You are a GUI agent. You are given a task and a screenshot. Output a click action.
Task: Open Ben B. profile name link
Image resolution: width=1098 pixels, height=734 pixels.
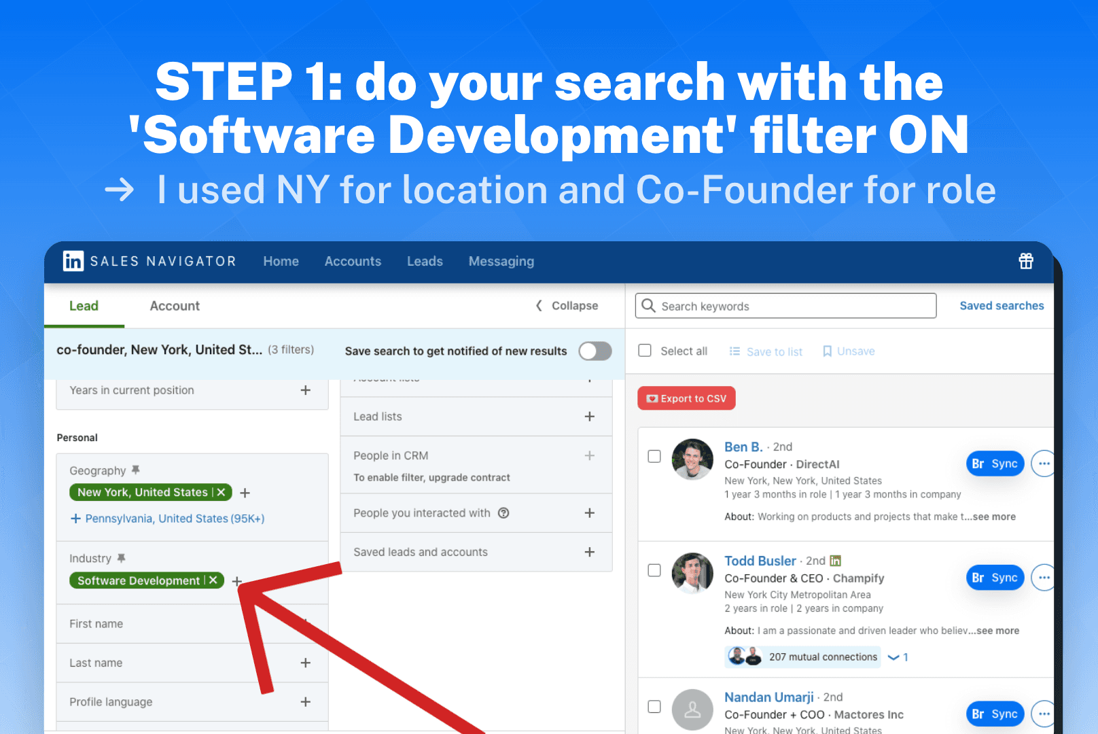(743, 447)
